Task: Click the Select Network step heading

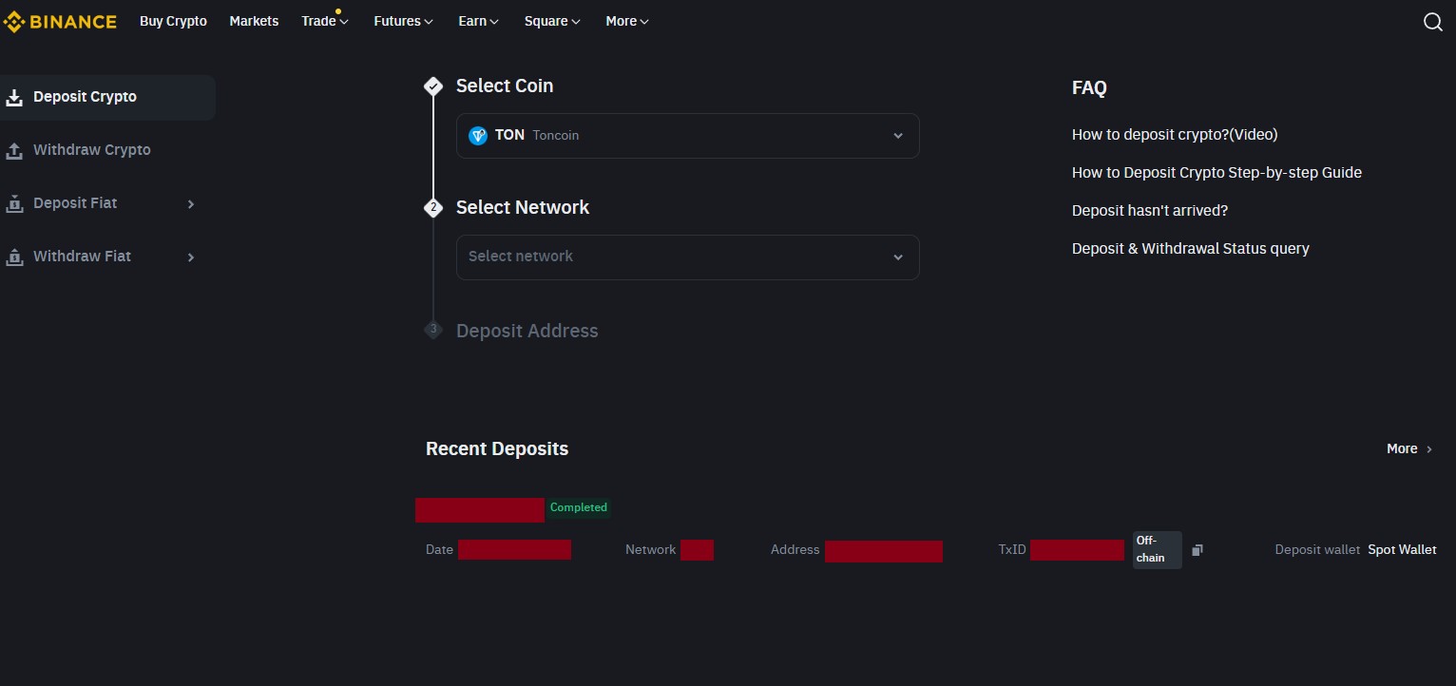Action: 523,208
